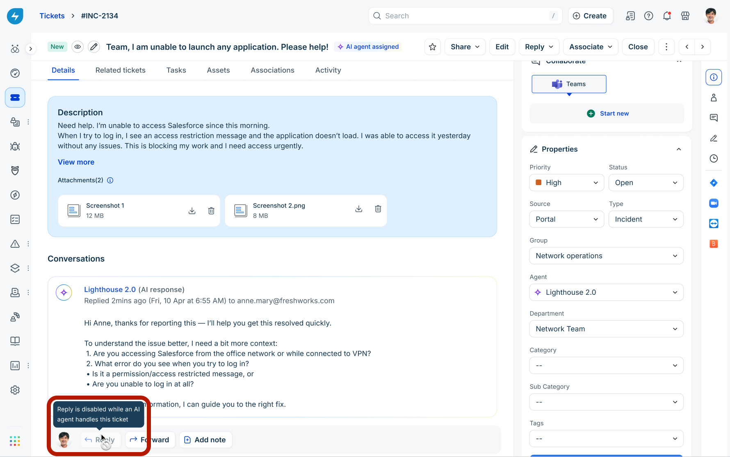Toggle the star favorite on this ticket
The width and height of the screenshot is (730, 457).
(x=433, y=47)
